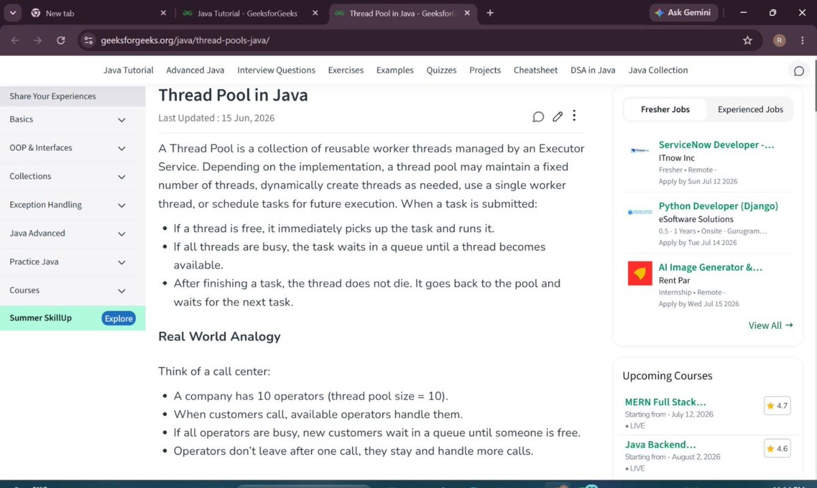Image resolution: width=817 pixels, height=488 pixels.
Task: Open the ServiceNow Developer job listing
Action: point(717,145)
